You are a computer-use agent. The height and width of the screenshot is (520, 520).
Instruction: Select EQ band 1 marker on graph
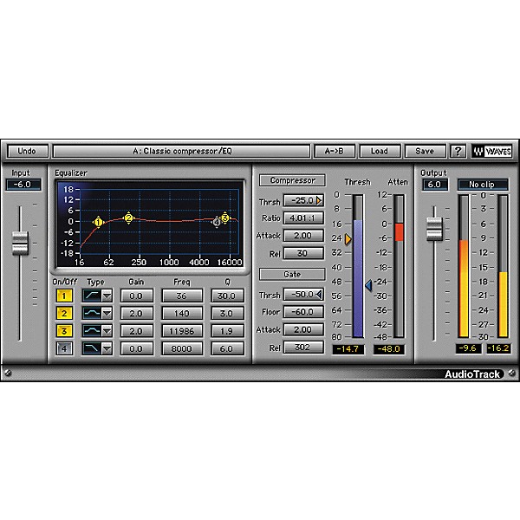(x=98, y=222)
